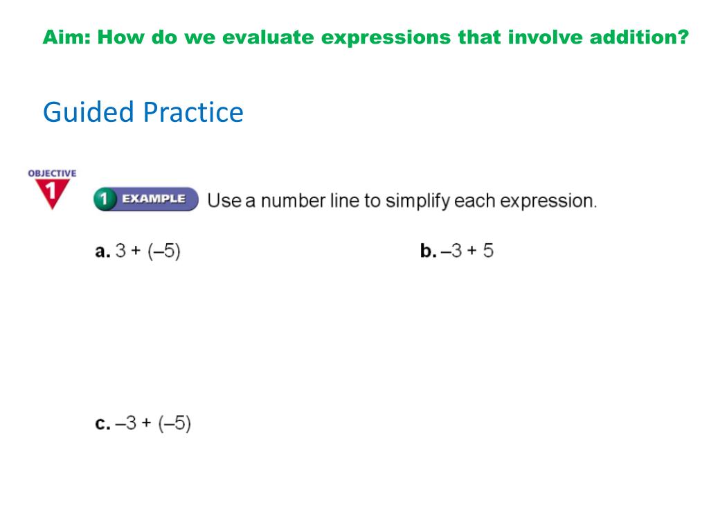The image size is (709, 532).
Task: Select the purple EXAMPLE badge
Action: tap(146, 199)
